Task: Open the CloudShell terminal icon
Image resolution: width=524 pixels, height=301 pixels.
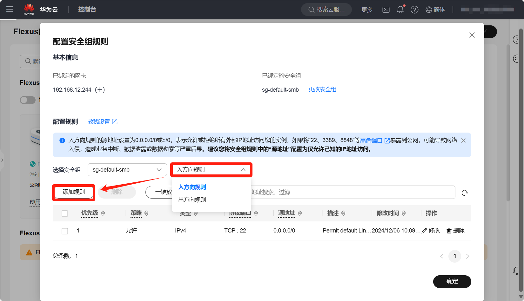Action: point(386,10)
